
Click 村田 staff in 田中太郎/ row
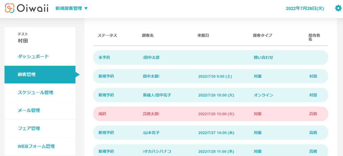313,76
